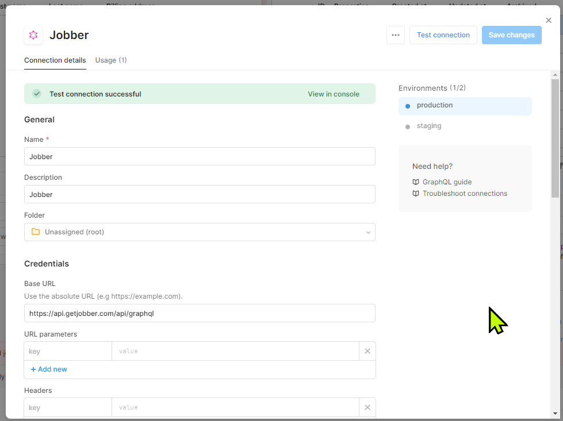Click the General section heading
Screen dimensions: 563x421
coord(40,120)
